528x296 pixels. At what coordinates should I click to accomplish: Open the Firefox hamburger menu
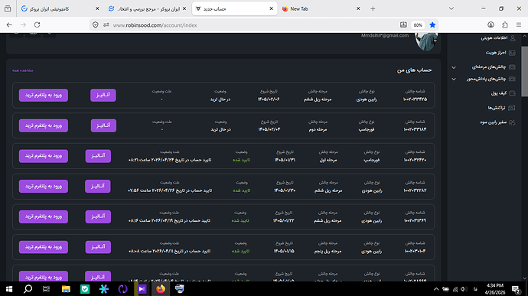pyautogui.click(x=519, y=25)
